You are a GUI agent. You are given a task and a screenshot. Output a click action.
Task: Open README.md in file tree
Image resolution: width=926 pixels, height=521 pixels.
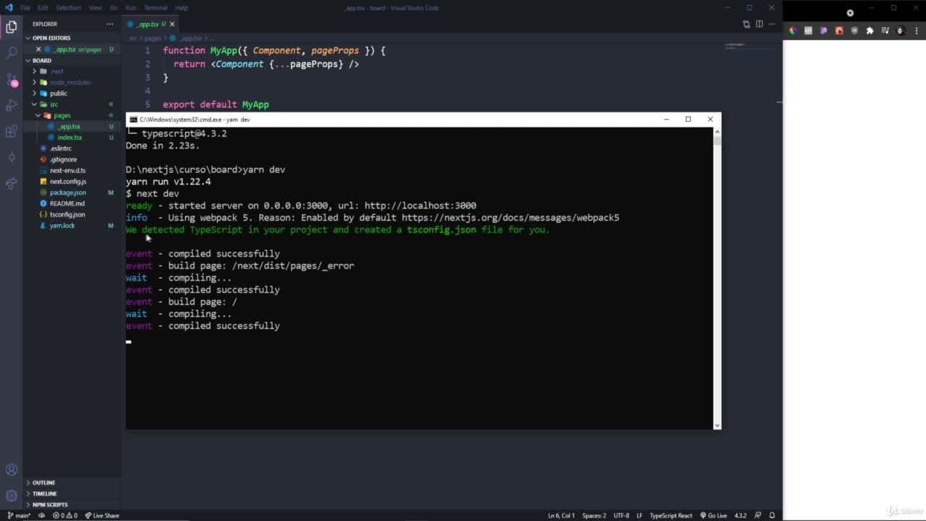[x=67, y=203]
